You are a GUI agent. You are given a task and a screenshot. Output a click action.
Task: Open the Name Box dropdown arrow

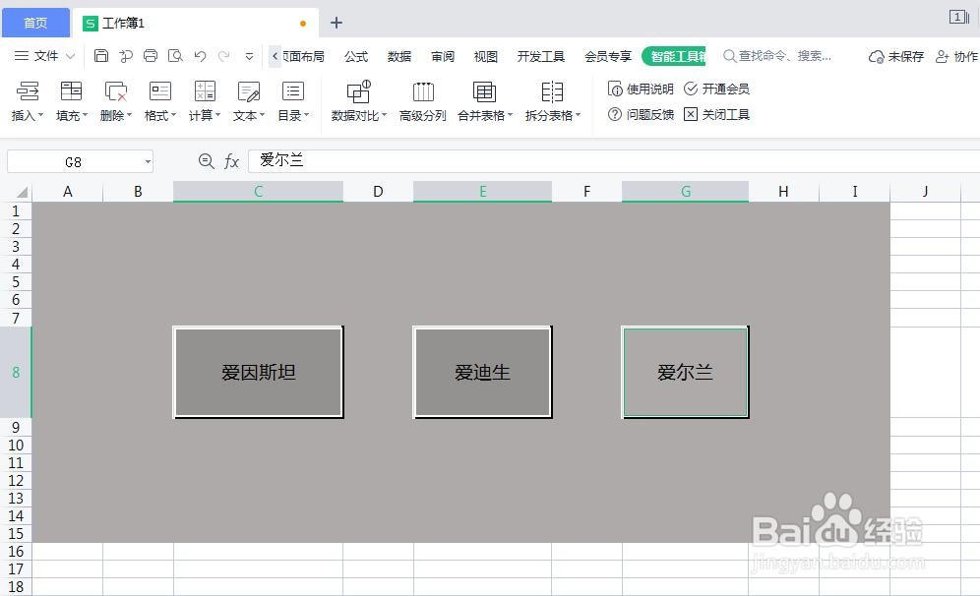point(148,162)
